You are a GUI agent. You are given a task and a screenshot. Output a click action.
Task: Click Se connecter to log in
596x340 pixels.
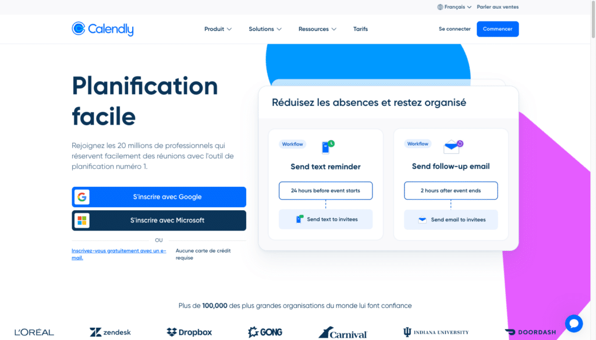(x=455, y=29)
